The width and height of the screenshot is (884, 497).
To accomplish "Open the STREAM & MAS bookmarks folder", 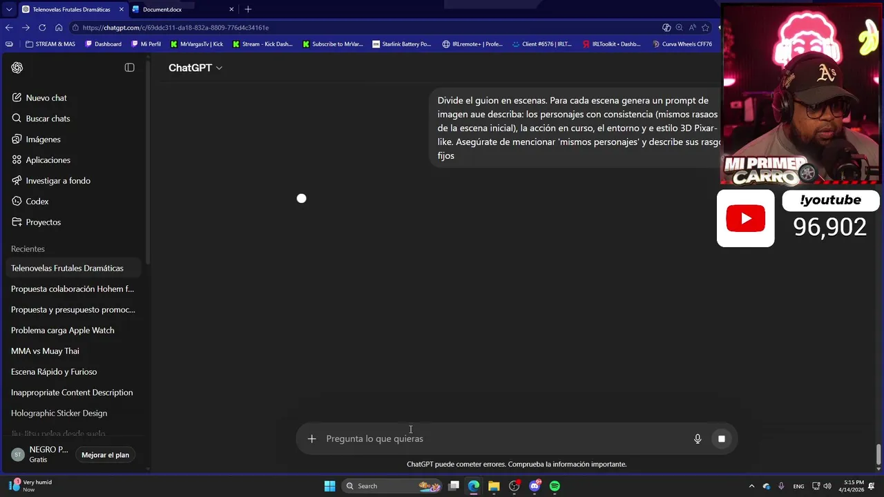I will point(50,44).
